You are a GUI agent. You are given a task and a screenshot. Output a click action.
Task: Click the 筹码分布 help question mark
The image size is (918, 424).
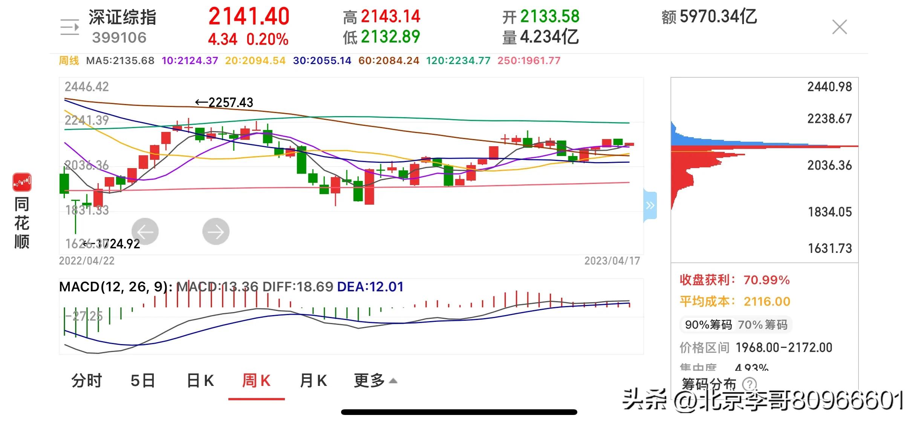pyautogui.click(x=749, y=384)
